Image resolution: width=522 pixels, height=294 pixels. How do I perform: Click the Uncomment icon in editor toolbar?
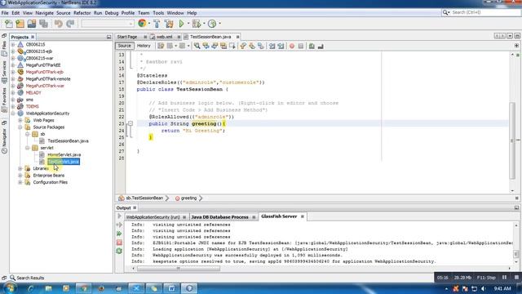(321, 46)
